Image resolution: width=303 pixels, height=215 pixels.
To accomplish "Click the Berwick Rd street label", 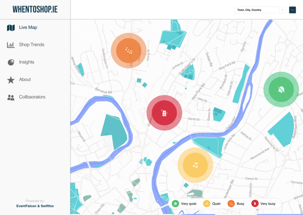I will (x=103, y=91).
